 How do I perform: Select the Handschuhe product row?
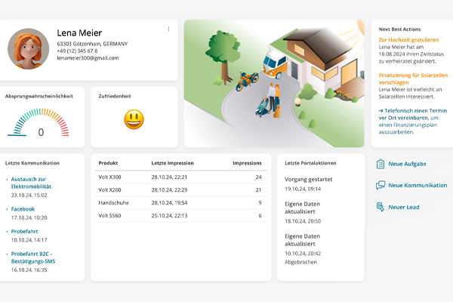click(x=181, y=203)
